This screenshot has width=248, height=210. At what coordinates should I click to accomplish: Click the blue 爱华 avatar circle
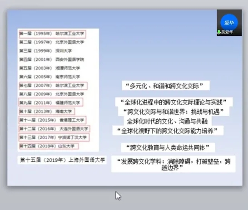coord(229,22)
